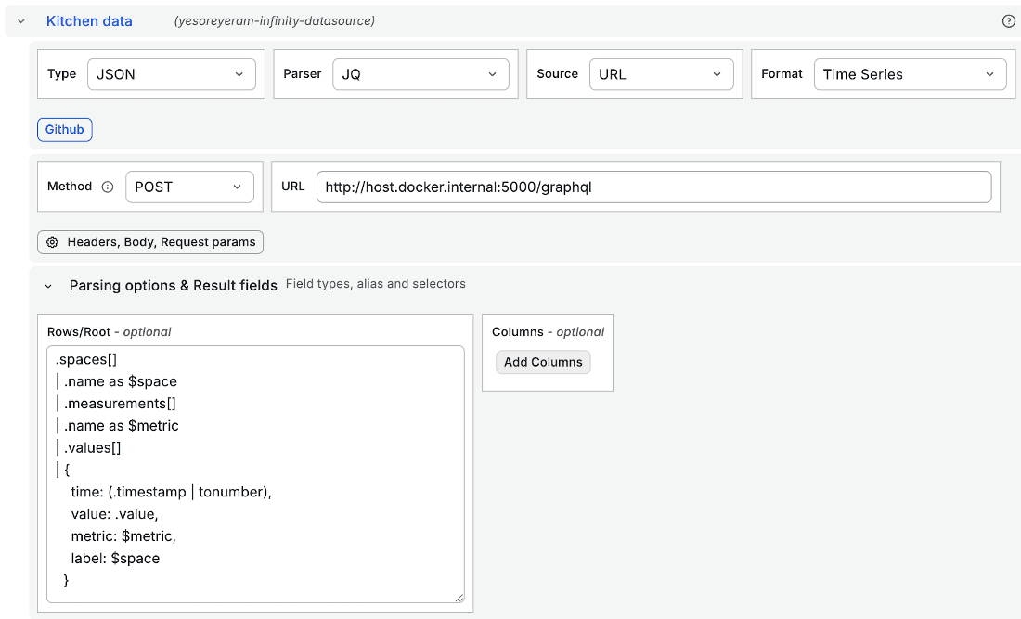Collapse Parsing options & Result fields section

48,286
